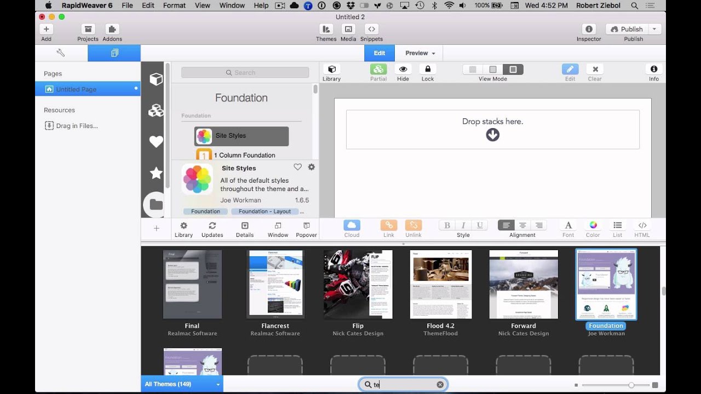Open All Themes (149) dropdown
Viewport: 701px width, 394px height.
[182, 384]
